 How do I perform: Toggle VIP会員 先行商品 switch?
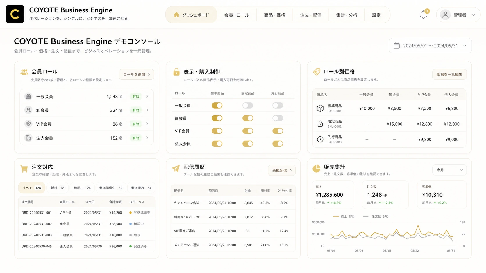(278, 131)
